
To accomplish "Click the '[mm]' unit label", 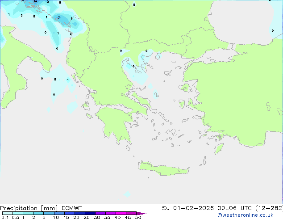I will (x=50, y=208).
